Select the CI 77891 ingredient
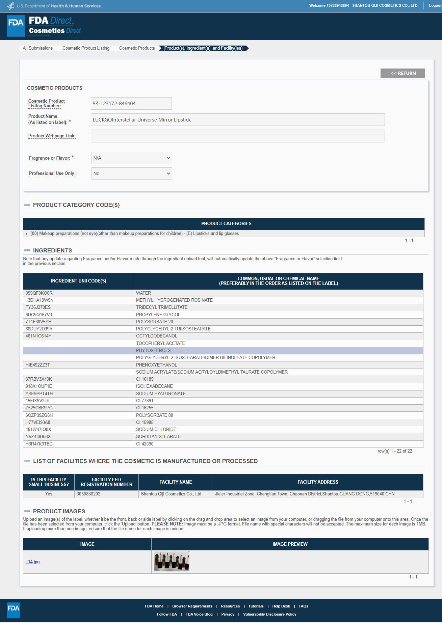Image resolution: width=442 pixels, height=623 pixels. pos(223,401)
